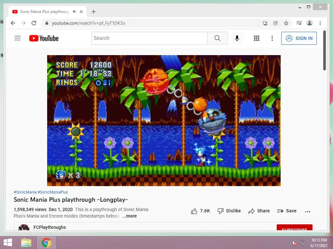Click the video player to pause
Image resolution: width=333 pixels, height=249 pixels.
(164, 121)
